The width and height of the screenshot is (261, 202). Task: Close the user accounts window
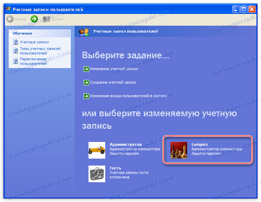[x=252, y=9]
